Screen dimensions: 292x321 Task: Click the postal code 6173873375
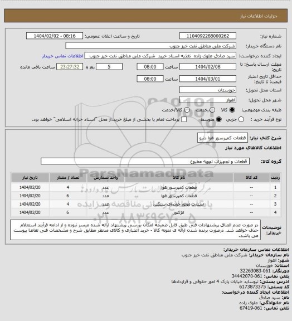point(252,287)
